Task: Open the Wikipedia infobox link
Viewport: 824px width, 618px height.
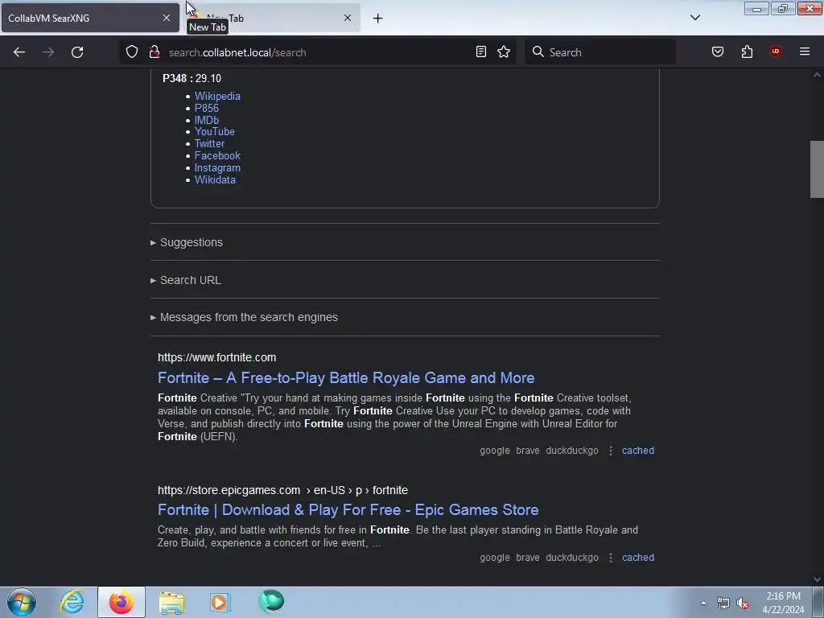Action: 217,97
